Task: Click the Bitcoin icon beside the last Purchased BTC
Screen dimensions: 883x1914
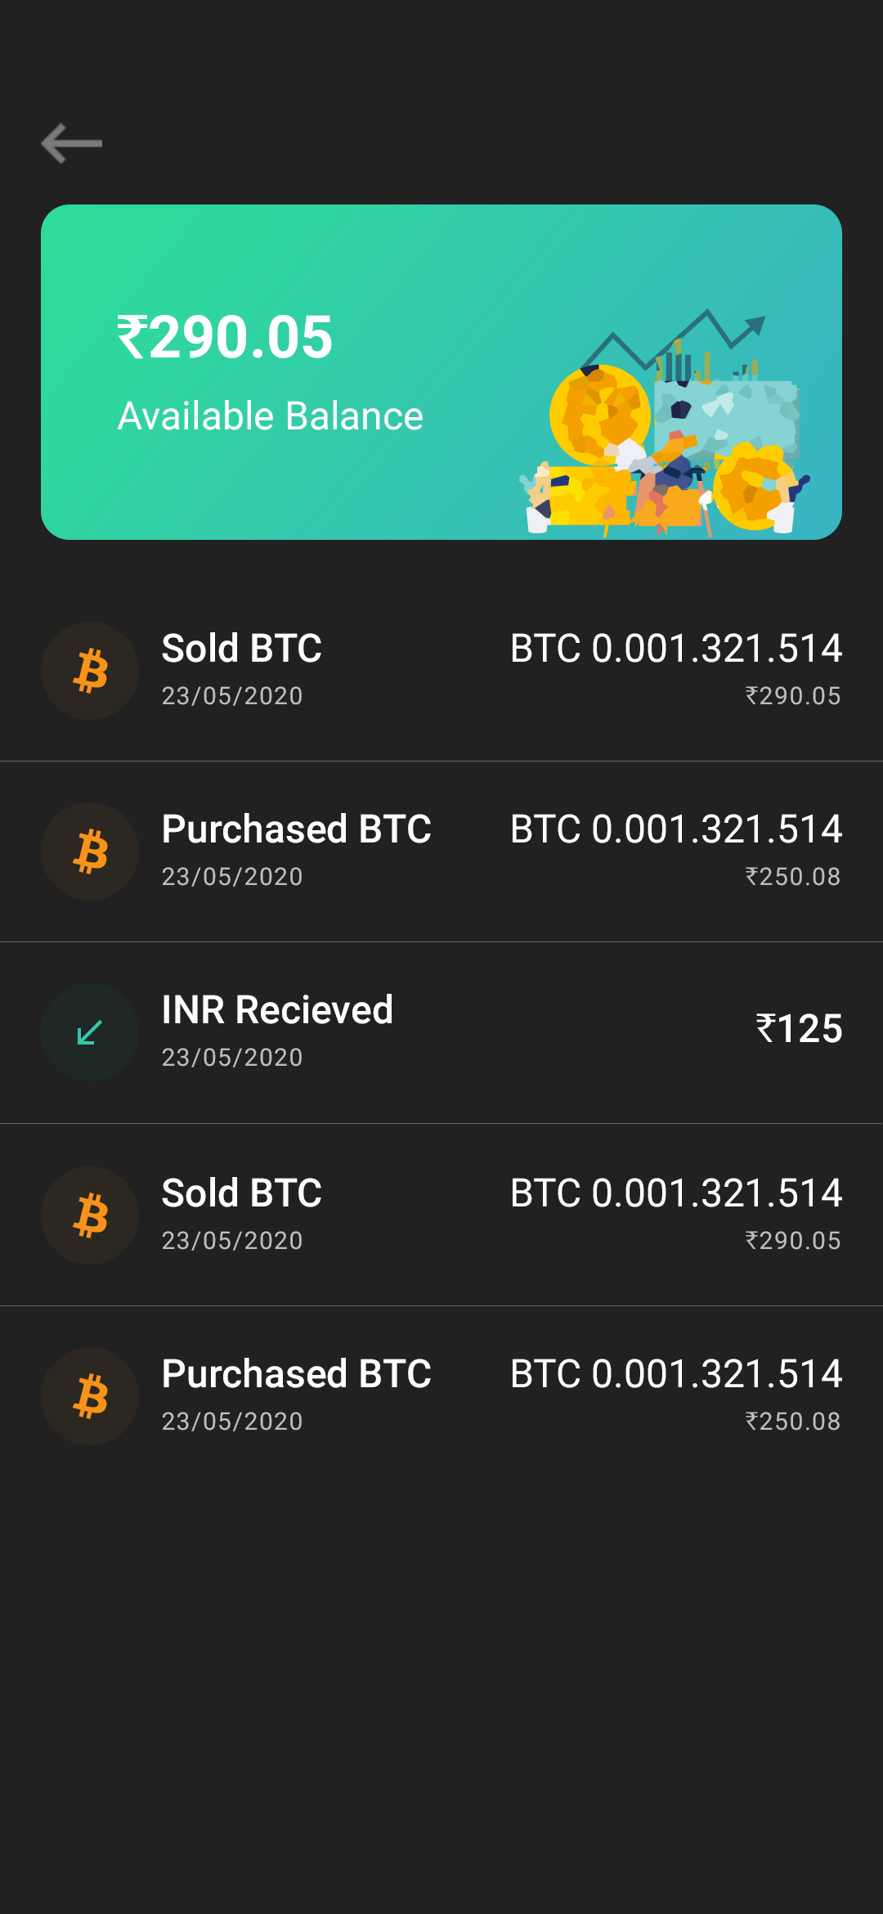Action: click(x=90, y=1397)
